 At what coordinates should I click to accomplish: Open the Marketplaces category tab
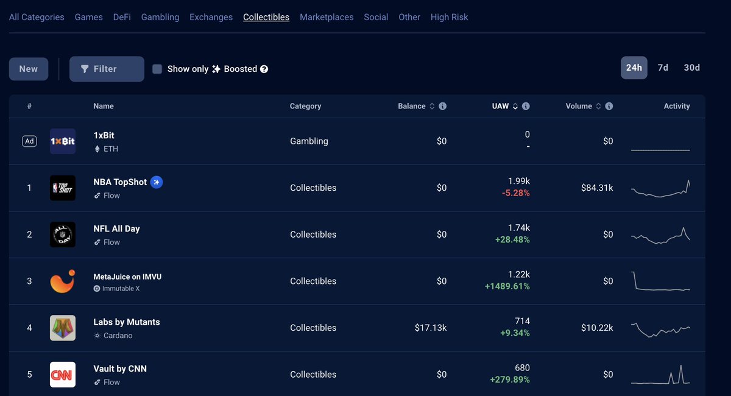(327, 17)
